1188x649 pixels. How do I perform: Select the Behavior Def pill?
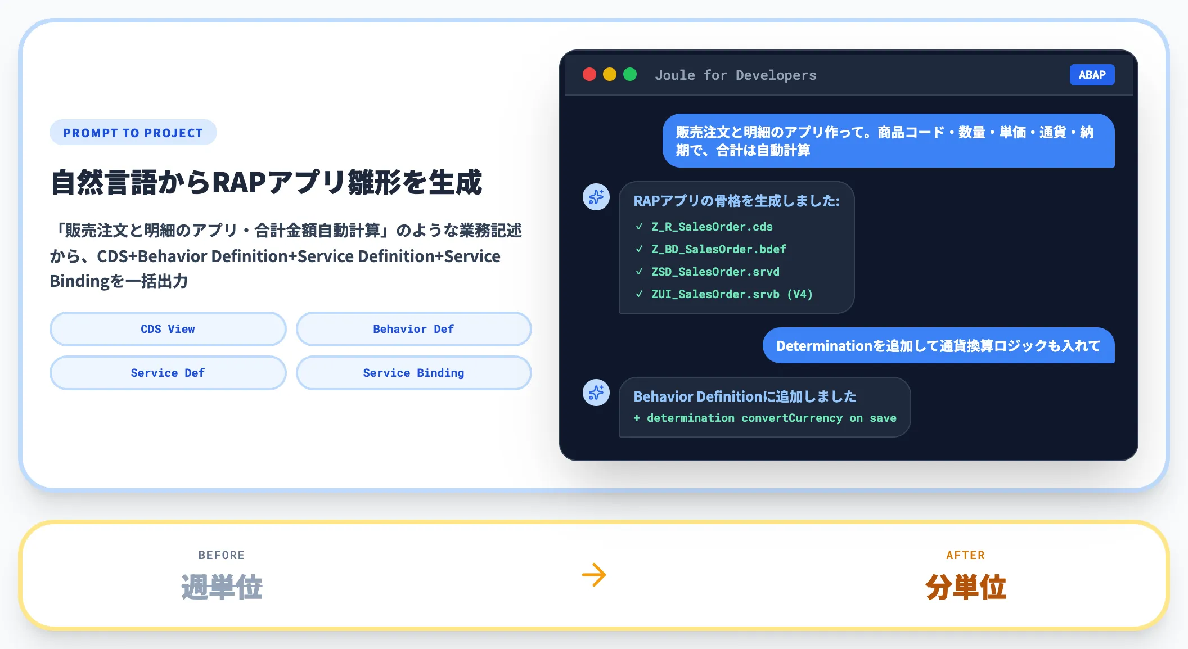point(413,329)
